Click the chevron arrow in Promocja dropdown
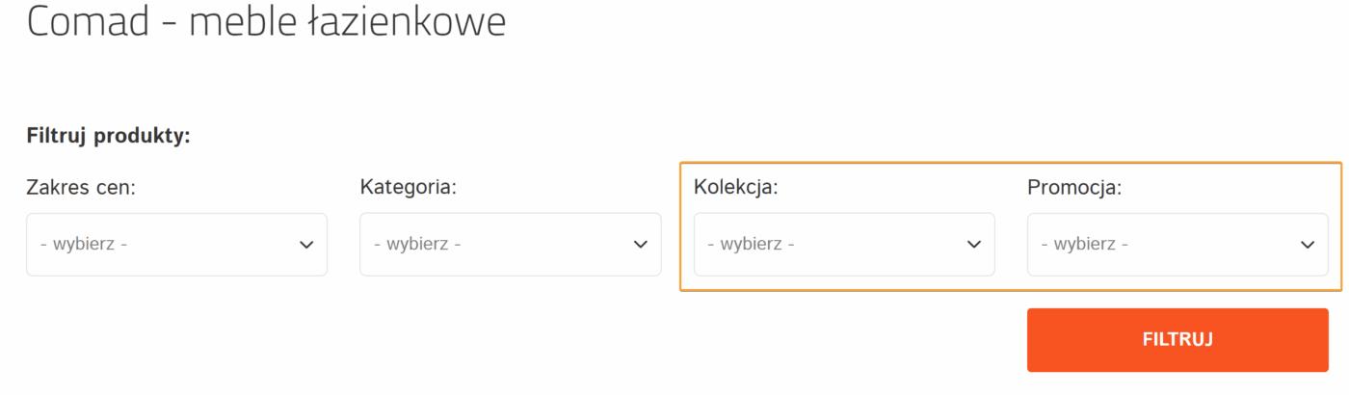Image resolution: width=1349 pixels, height=395 pixels. (x=1308, y=245)
